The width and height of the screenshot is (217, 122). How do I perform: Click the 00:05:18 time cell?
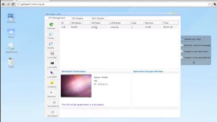tap(168, 27)
